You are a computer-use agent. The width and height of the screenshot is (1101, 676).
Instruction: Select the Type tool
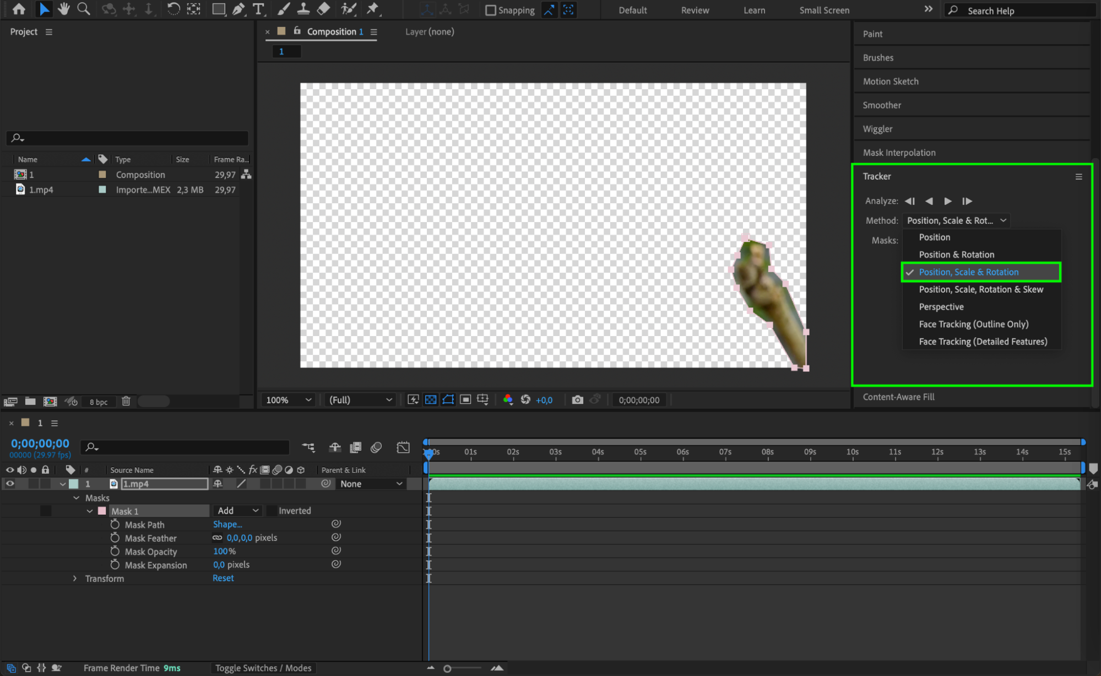point(258,9)
